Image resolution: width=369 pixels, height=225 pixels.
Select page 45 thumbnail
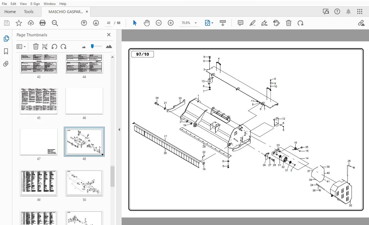[x=39, y=101]
